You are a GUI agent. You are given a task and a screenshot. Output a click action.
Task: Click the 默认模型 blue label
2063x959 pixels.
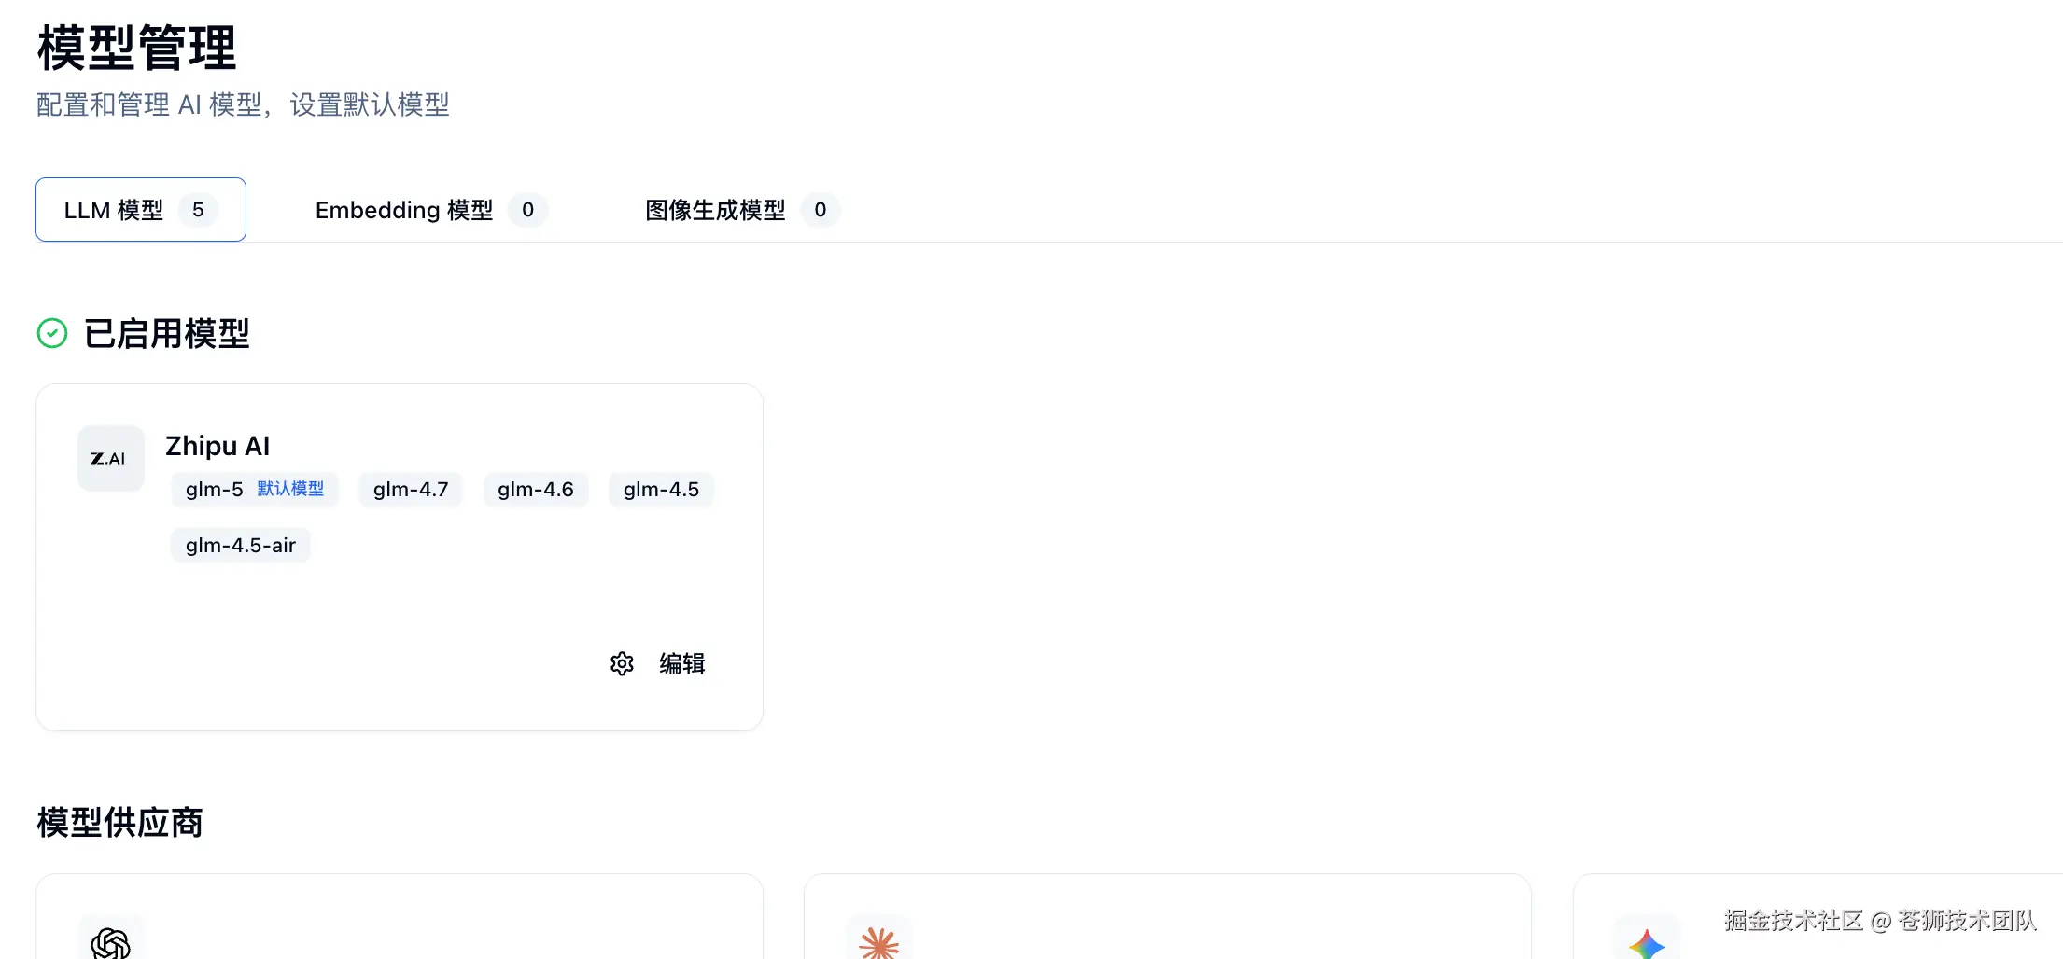click(x=290, y=489)
